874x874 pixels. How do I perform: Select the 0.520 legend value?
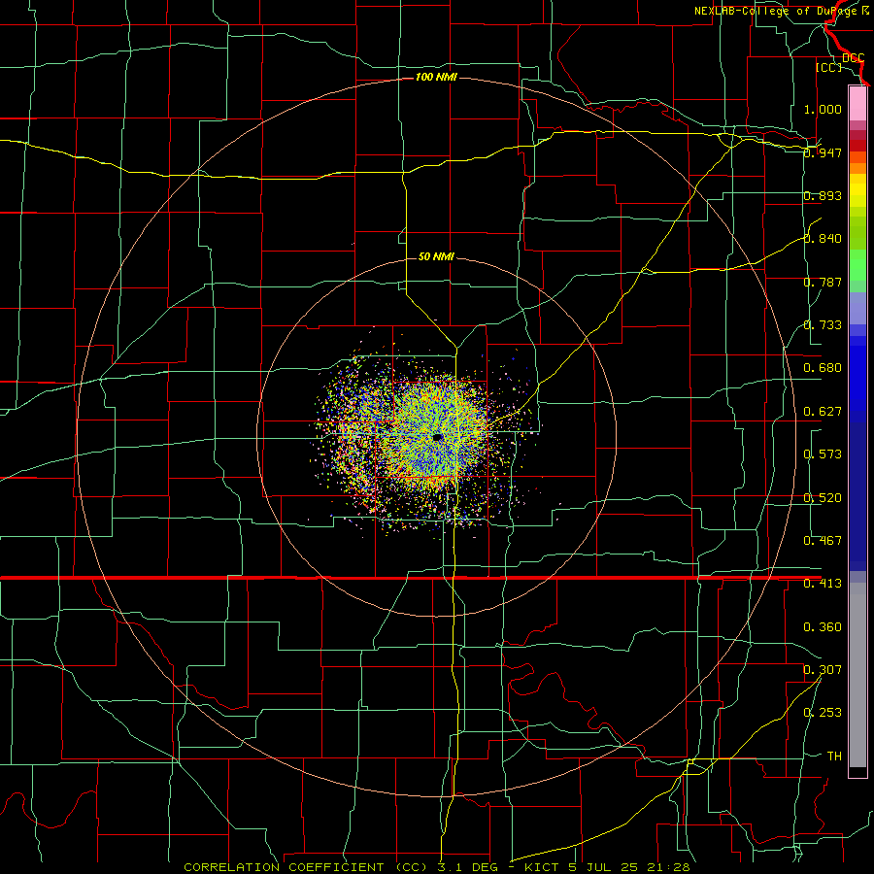823,498
